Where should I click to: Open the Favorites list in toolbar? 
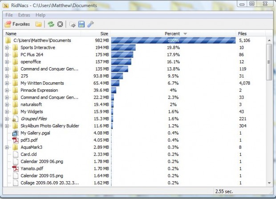click(x=18, y=24)
